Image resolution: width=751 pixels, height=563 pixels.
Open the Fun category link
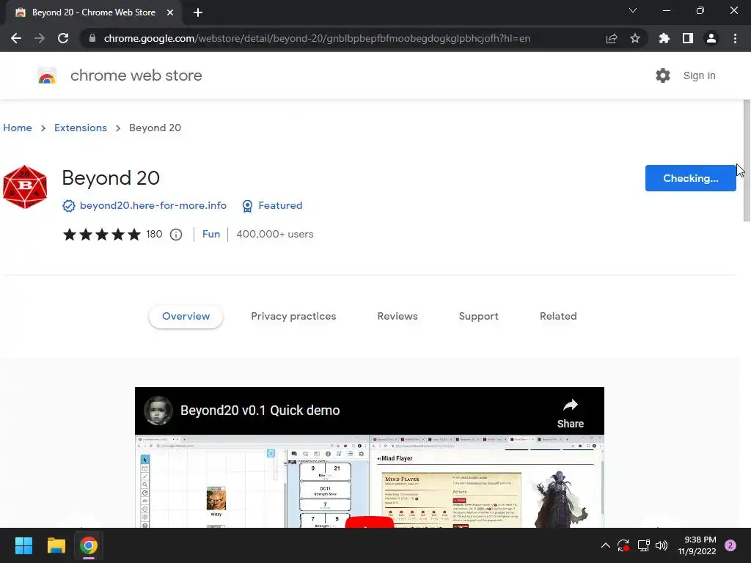211,234
